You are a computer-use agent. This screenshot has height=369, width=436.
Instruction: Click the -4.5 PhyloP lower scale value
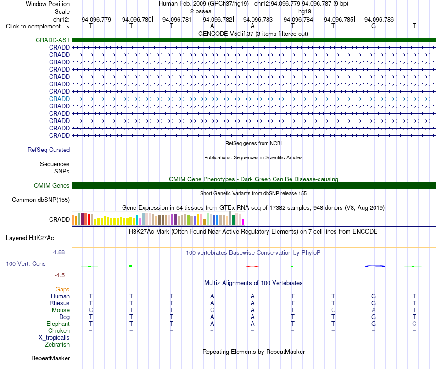coord(60,275)
